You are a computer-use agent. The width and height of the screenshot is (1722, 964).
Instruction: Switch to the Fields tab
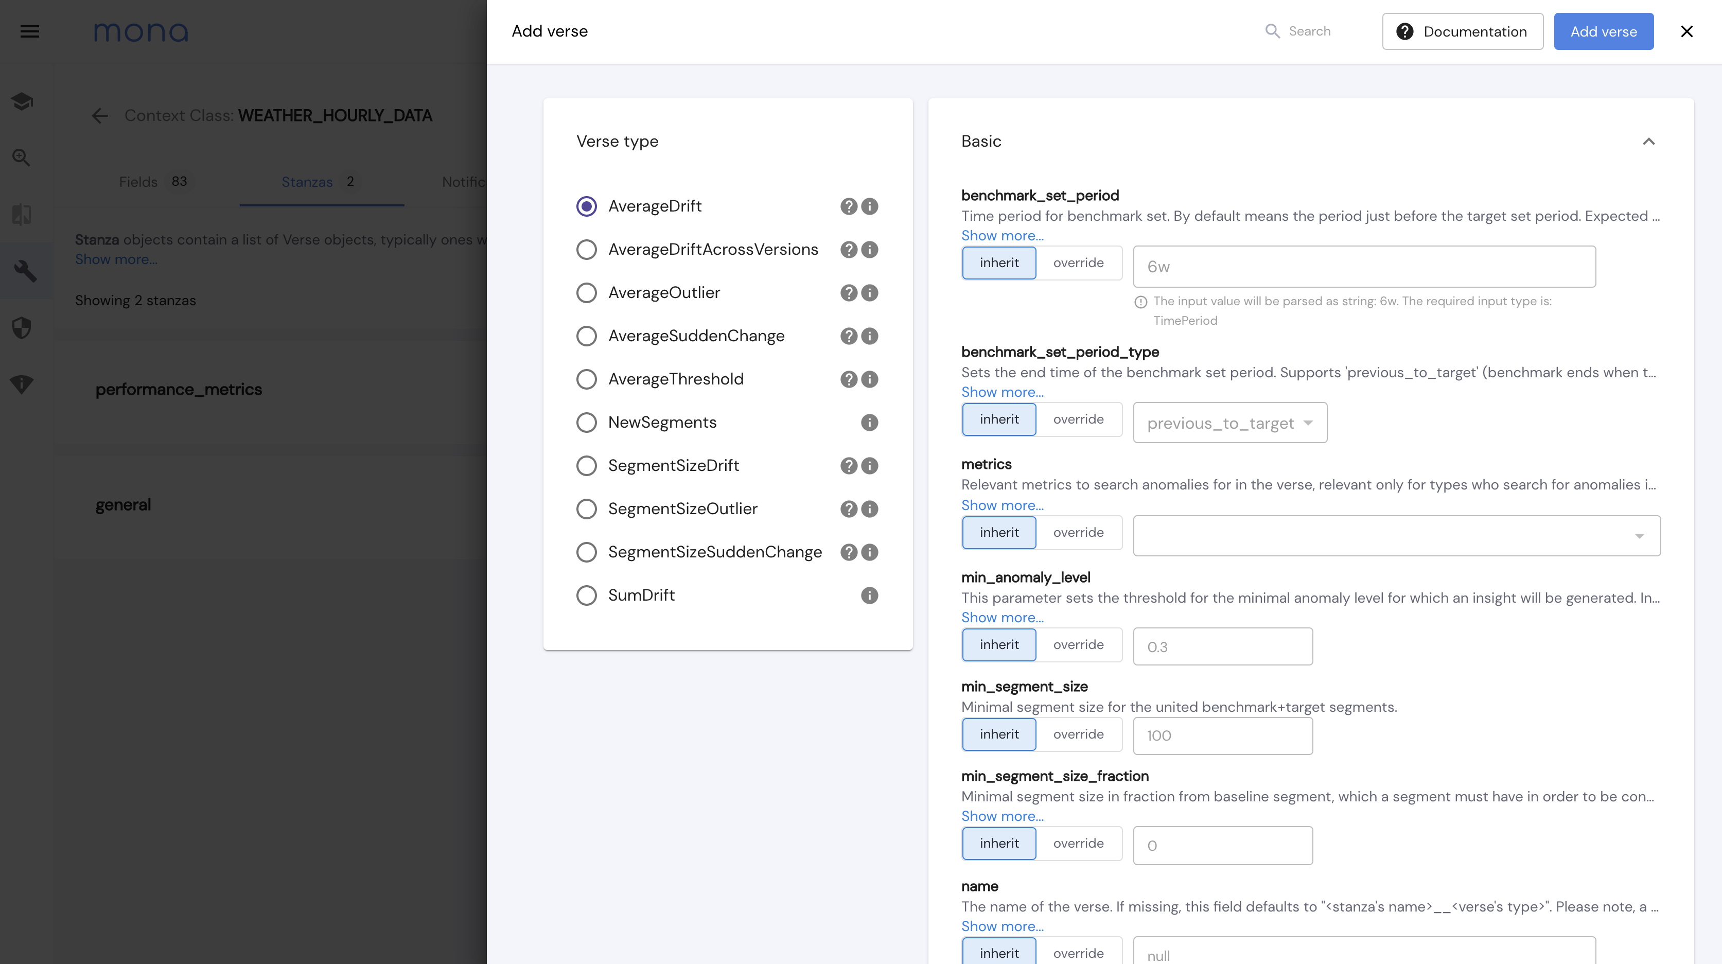tap(138, 181)
